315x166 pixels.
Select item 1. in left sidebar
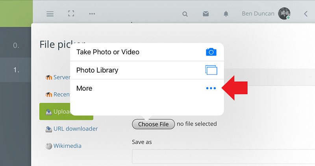click(x=16, y=70)
